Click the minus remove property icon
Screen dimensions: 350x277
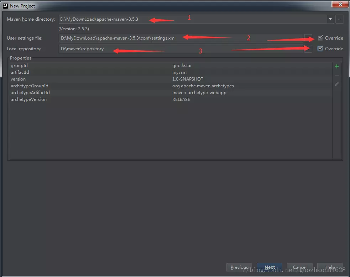click(336, 75)
